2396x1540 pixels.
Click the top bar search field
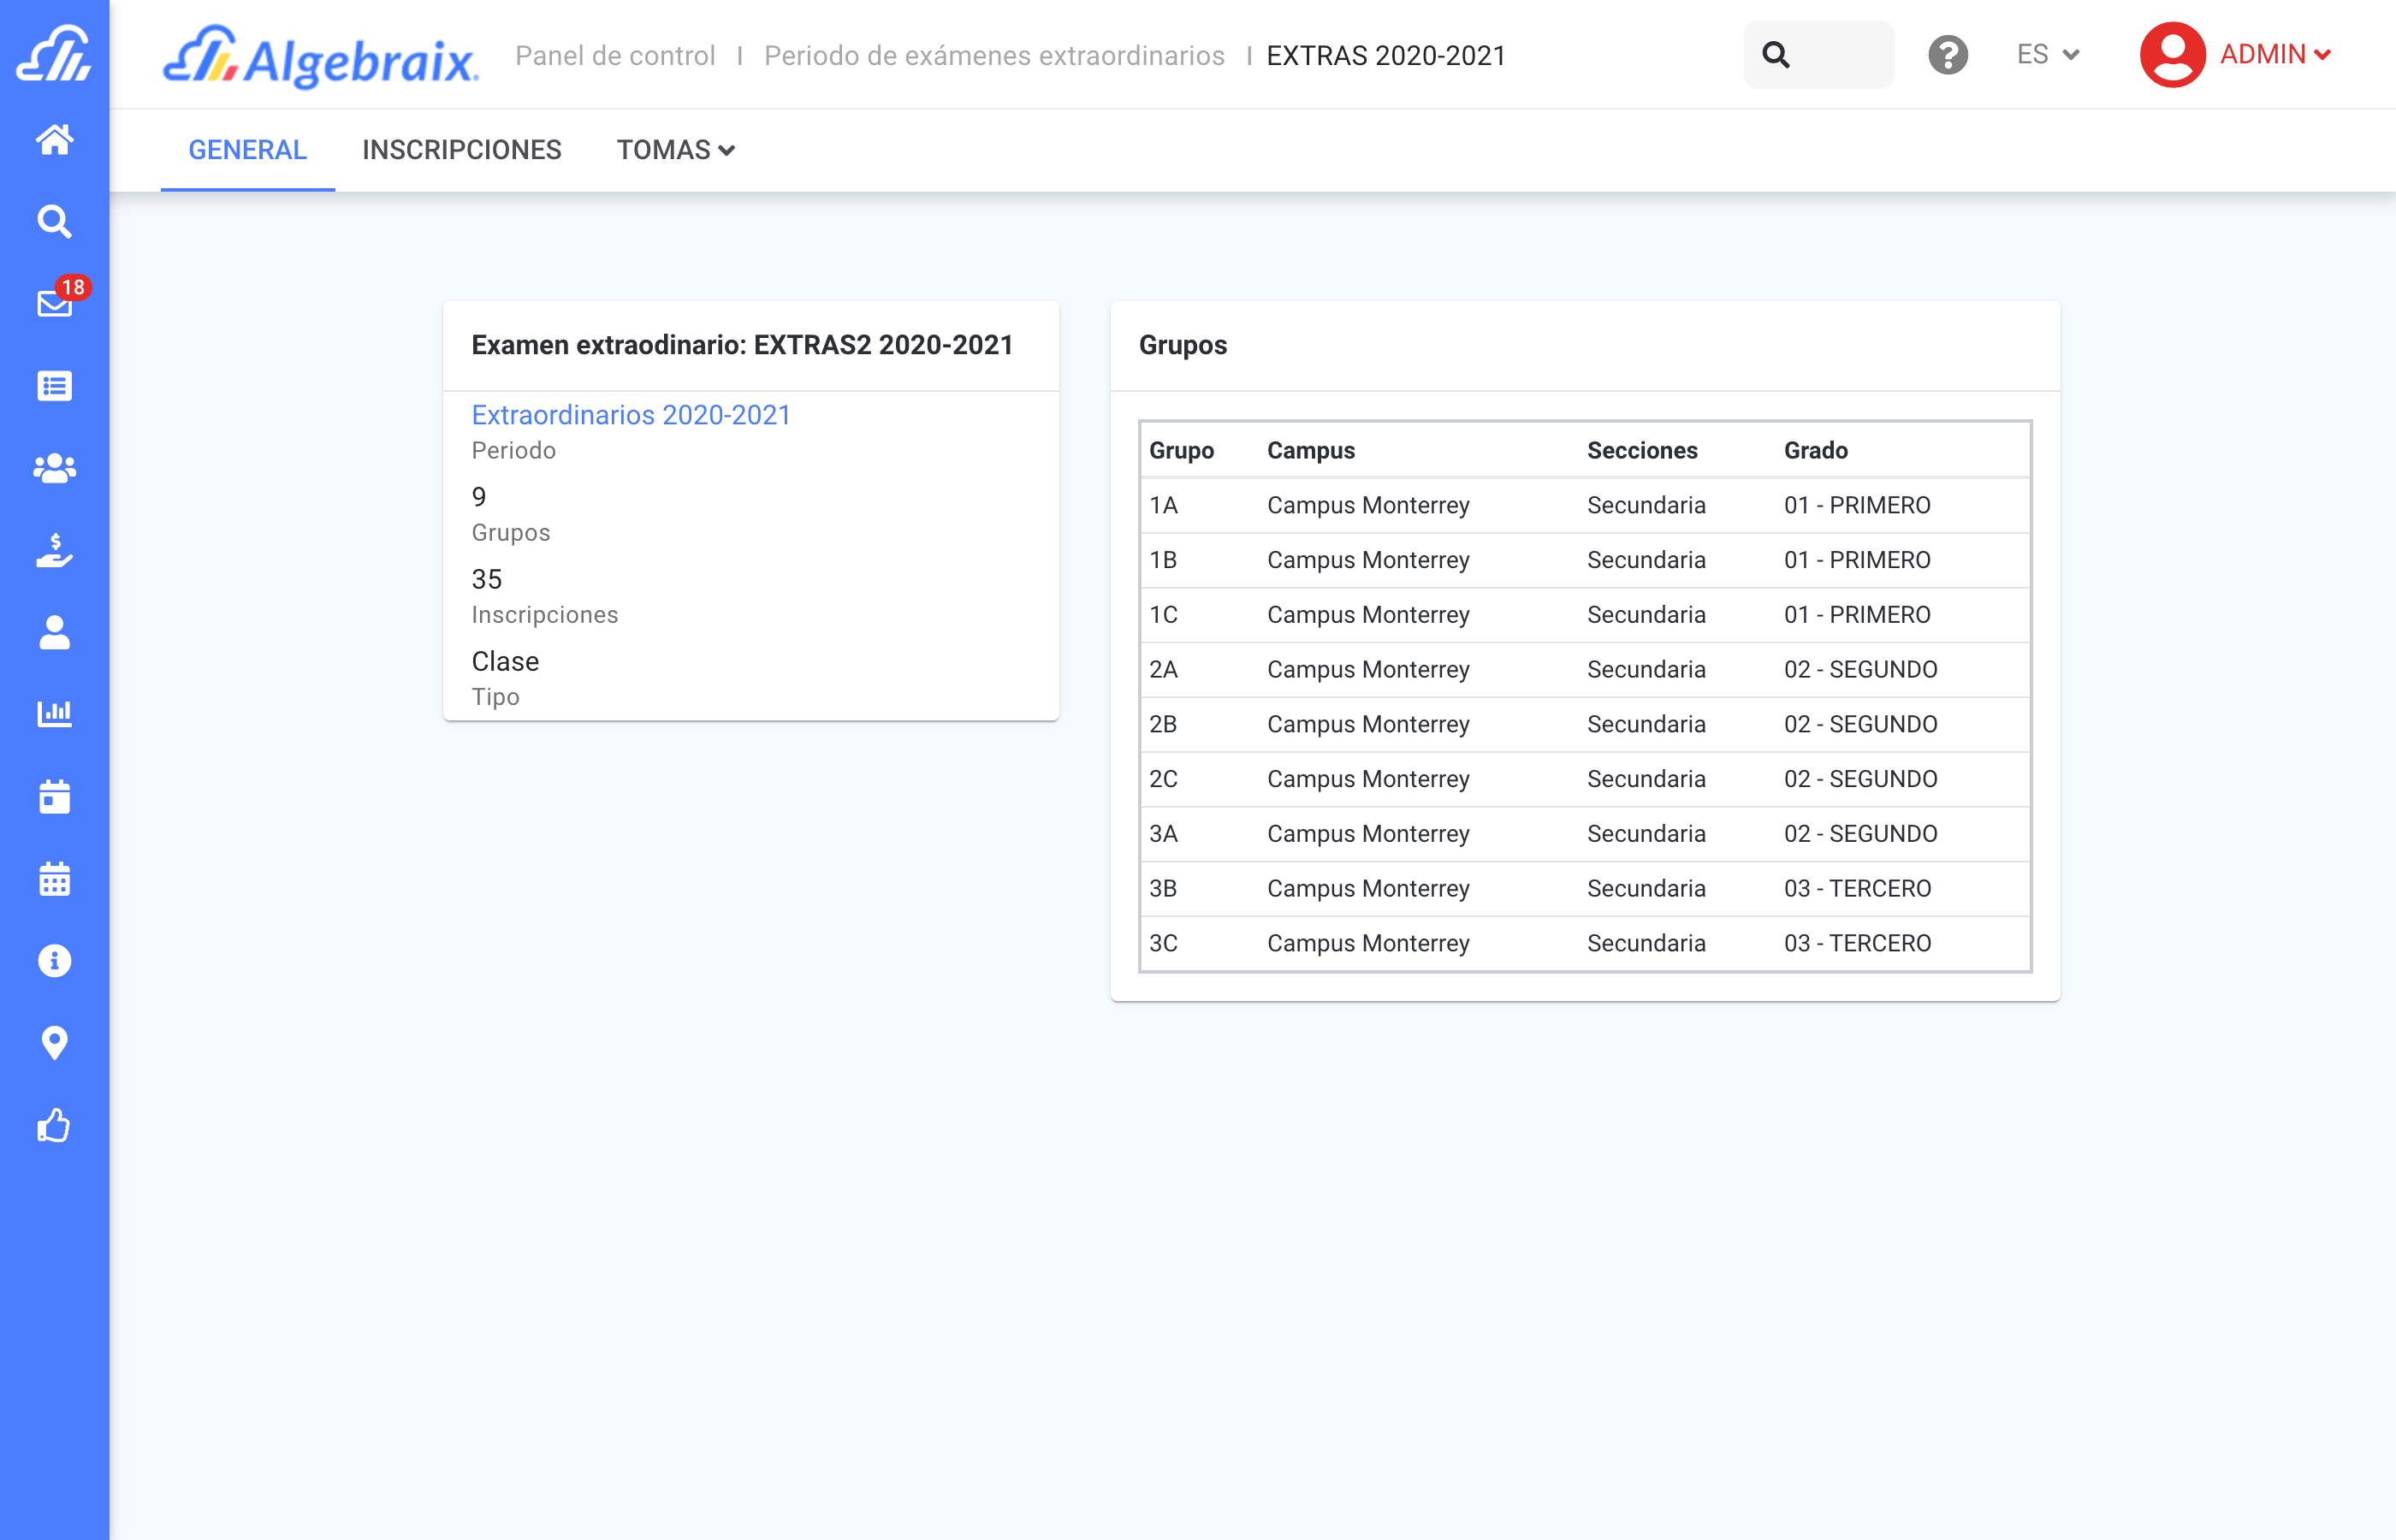1817,55
